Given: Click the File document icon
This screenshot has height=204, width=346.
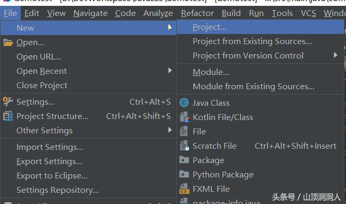Looking at the screenshot, I should click(184, 131).
